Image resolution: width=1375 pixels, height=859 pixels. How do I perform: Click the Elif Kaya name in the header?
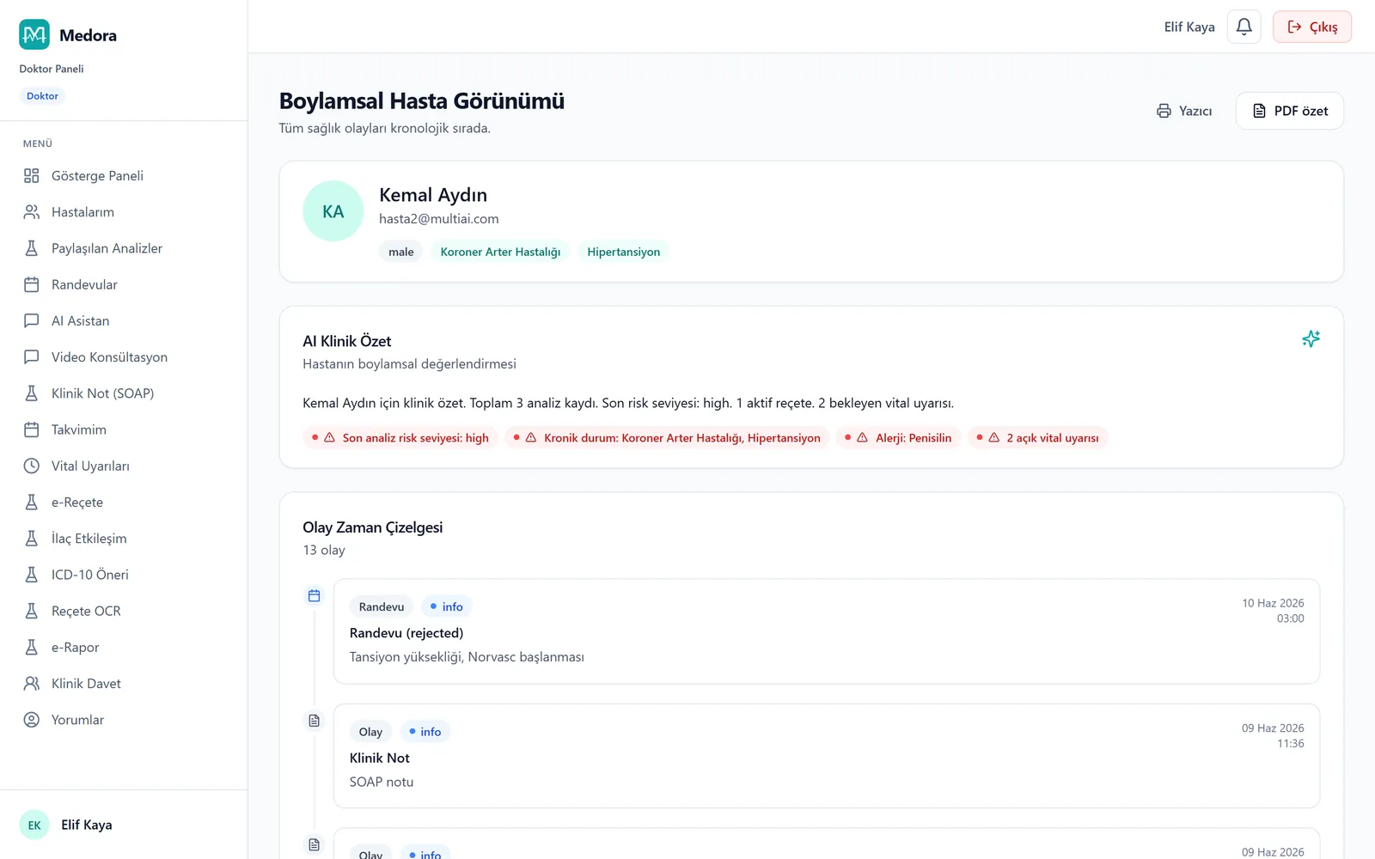click(1189, 27)
